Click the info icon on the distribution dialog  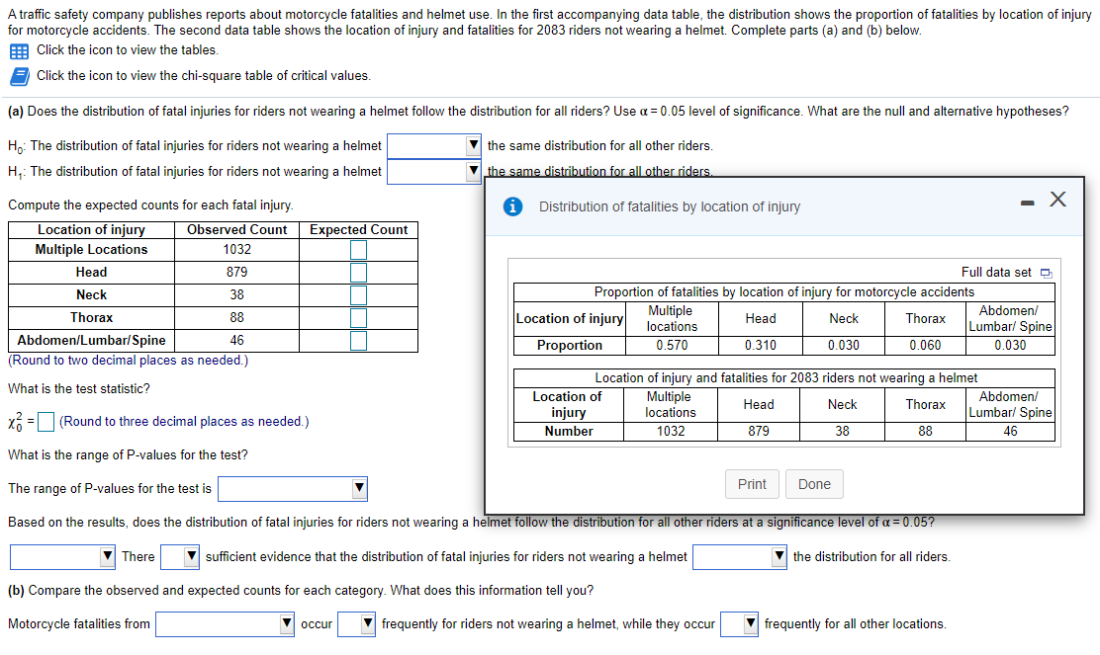coord(513,206)
